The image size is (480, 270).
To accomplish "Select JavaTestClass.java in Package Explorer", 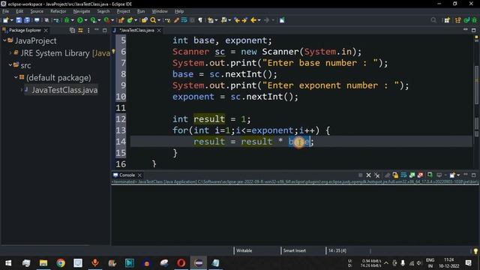I will (x=64, y=90).
